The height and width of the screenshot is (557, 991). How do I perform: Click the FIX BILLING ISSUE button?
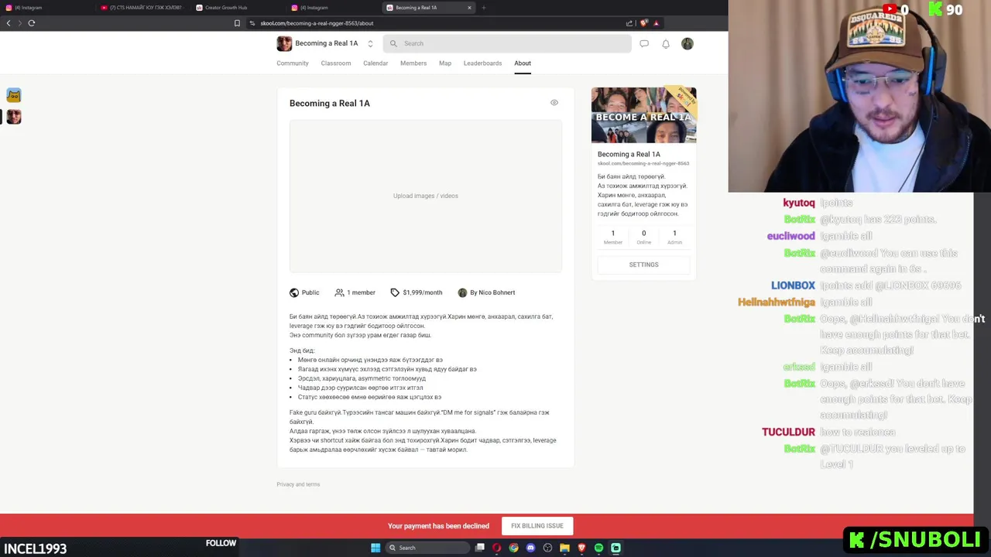537,526
